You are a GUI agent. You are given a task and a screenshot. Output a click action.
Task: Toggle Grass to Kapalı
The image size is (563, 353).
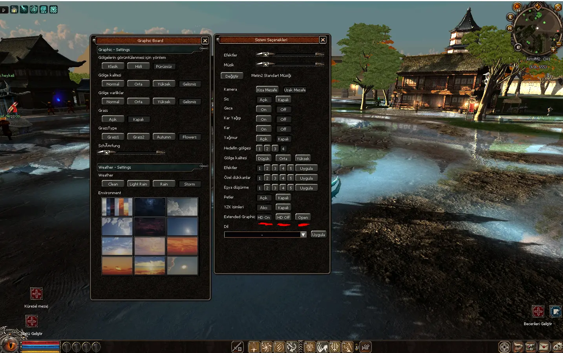pos(138,119)
